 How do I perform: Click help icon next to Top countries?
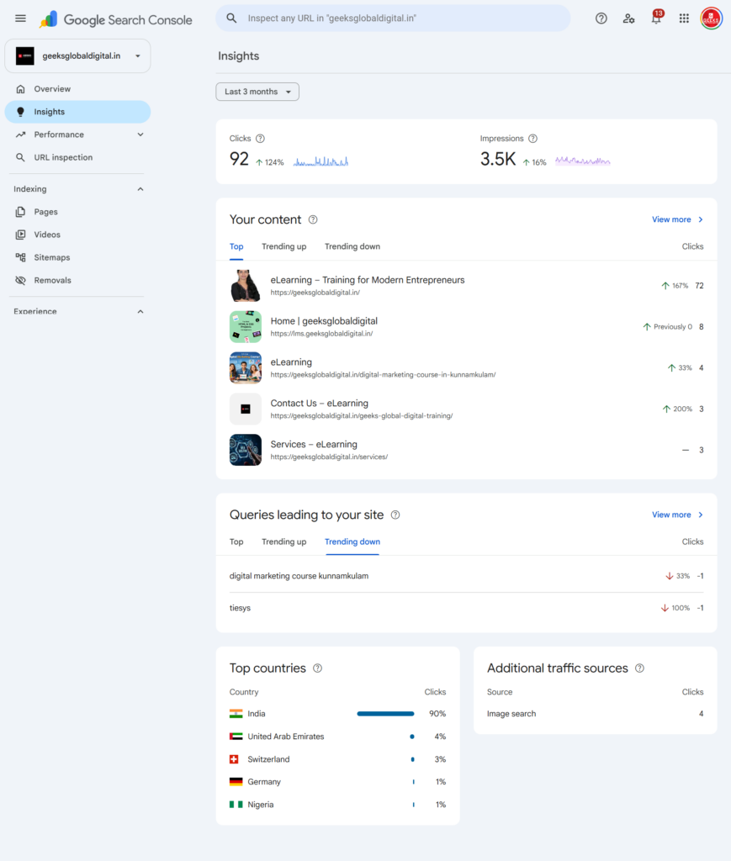click(x=317, y=668)
